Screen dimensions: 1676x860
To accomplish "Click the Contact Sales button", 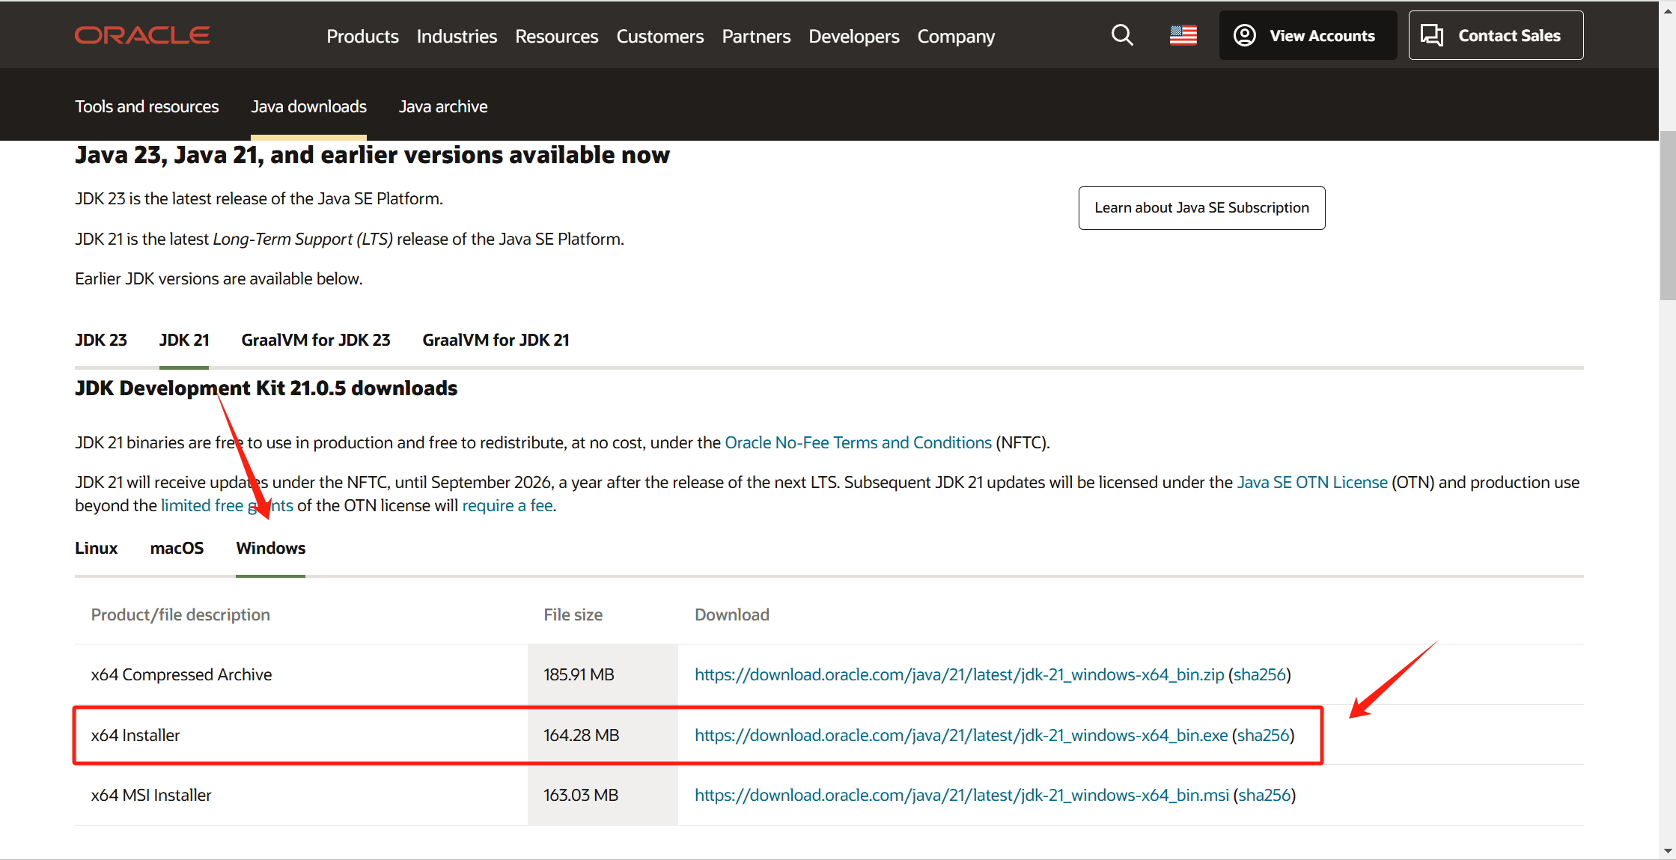I will (1495, 35).
